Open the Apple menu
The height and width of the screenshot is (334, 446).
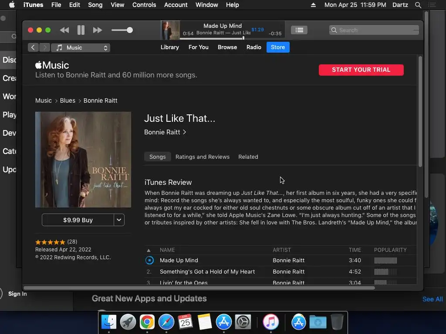(x=12, y=5)
